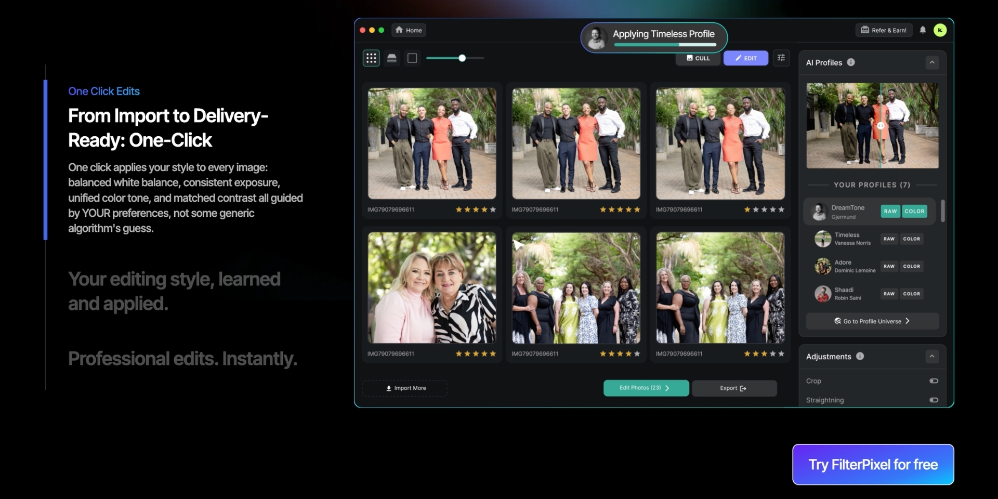Click the Applying Timeless Profile progress bar

pos(665,45)
